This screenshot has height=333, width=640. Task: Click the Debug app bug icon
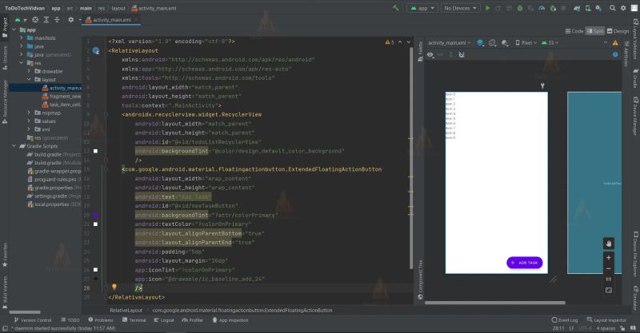(519, 8)
